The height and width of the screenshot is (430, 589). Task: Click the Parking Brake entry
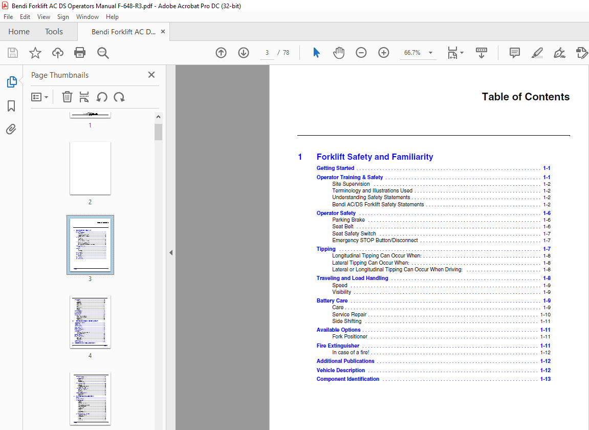tap(348, 220)
